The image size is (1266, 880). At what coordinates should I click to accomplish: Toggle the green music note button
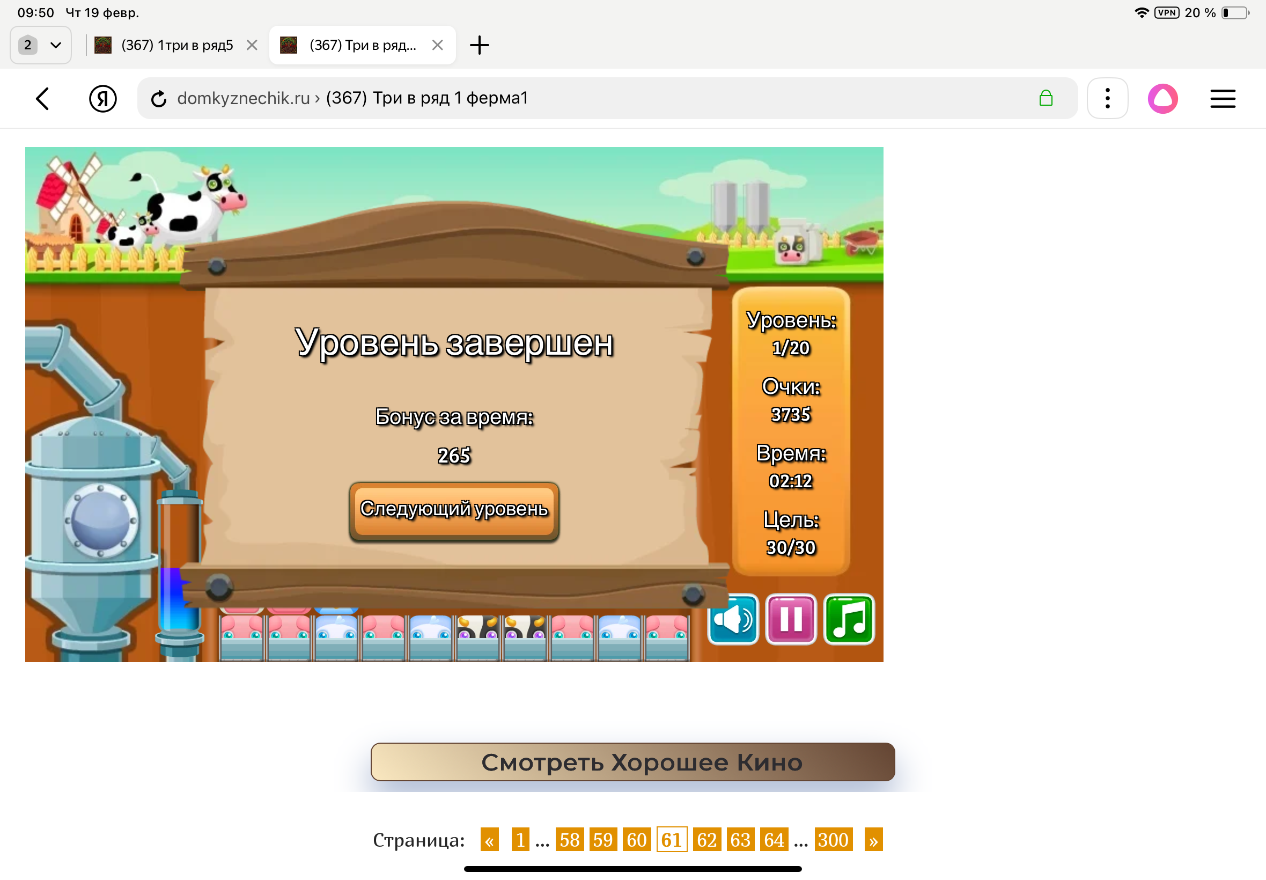(849, 620)
